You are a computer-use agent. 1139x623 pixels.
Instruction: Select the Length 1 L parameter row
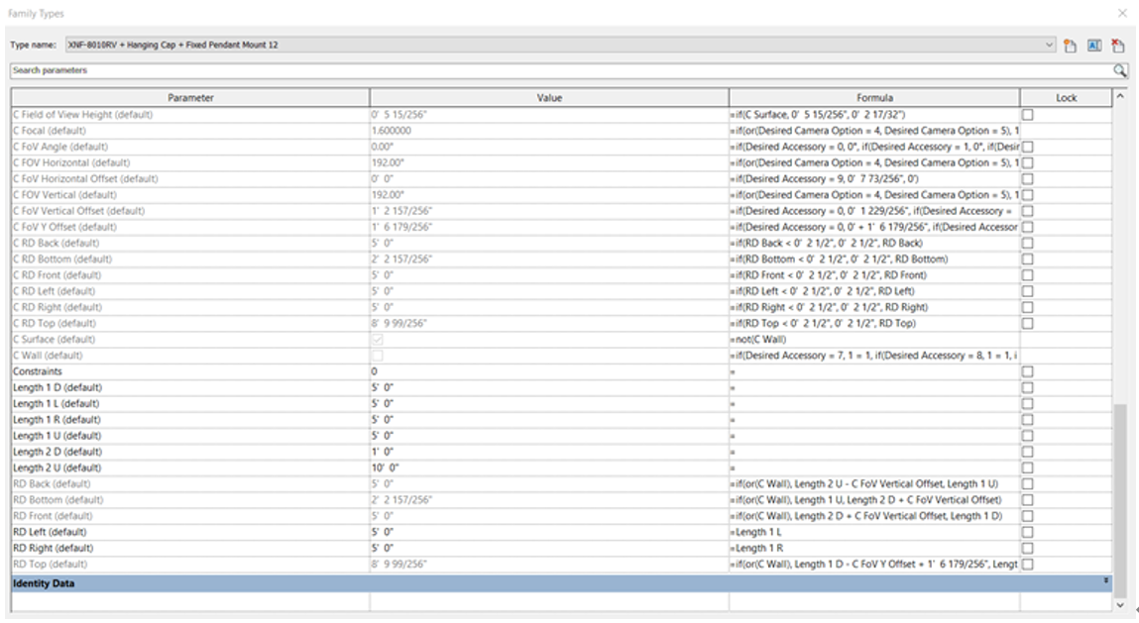190,403
